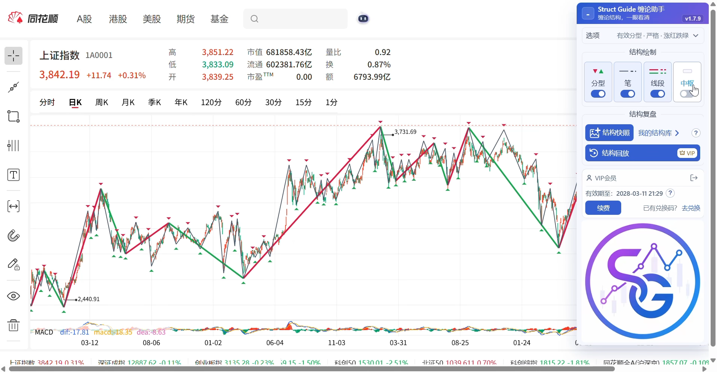The width and height of the screenshot is (717, 372).
Task: Open the A股 menu
Action: coord(84,19)
